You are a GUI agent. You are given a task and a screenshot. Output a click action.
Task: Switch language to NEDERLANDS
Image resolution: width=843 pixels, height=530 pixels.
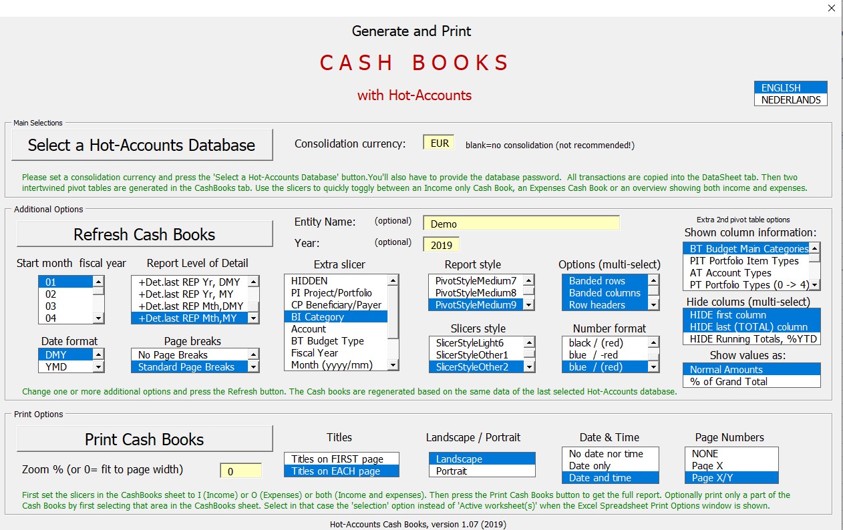pos(791,99)
